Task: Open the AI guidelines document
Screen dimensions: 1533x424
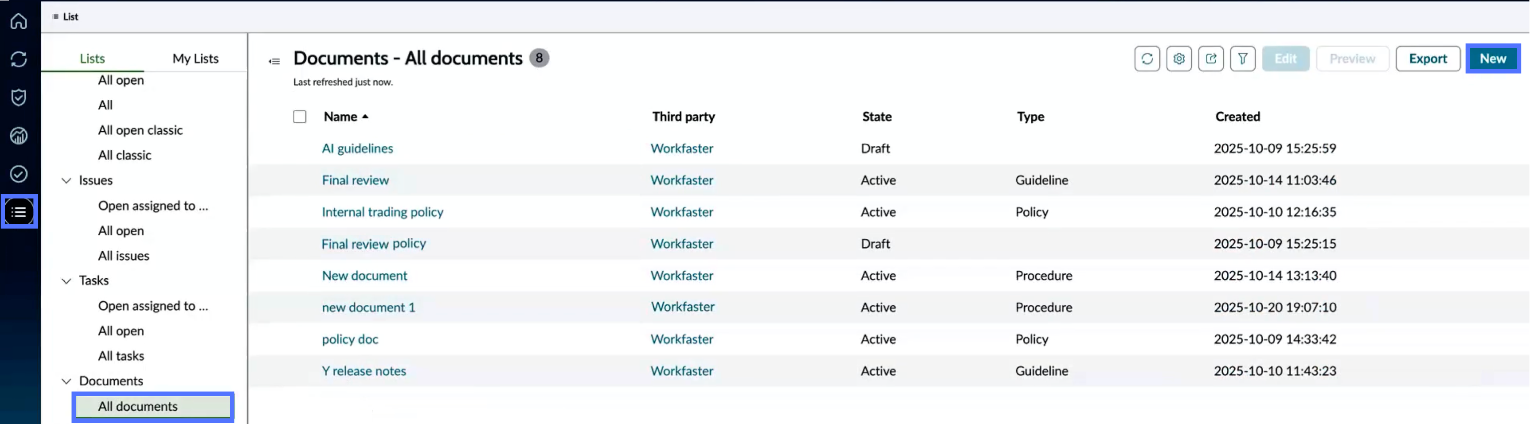Action: coord(358,148)
